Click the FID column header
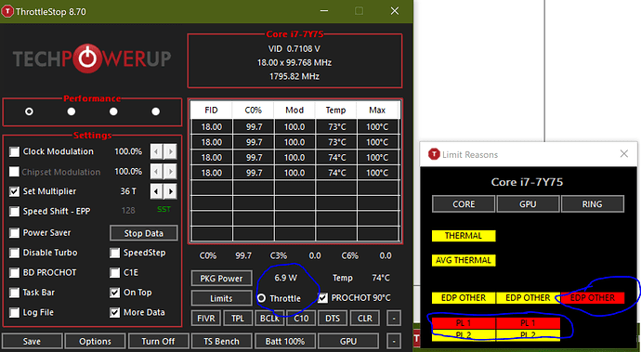Screen dimensions: 641x352 pyautogui.click(x=212, y=110)
